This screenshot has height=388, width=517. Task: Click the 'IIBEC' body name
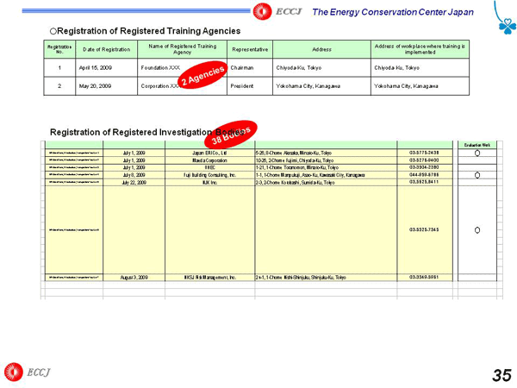209,167
